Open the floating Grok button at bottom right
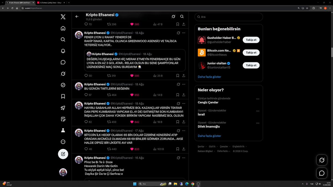The image size is (333, 187). point(322,160)
